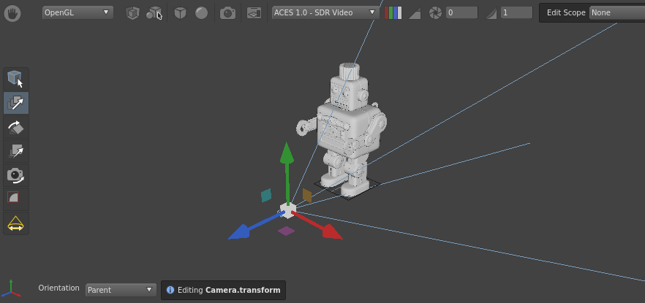Click the Edit Scope label

[566, 12]
